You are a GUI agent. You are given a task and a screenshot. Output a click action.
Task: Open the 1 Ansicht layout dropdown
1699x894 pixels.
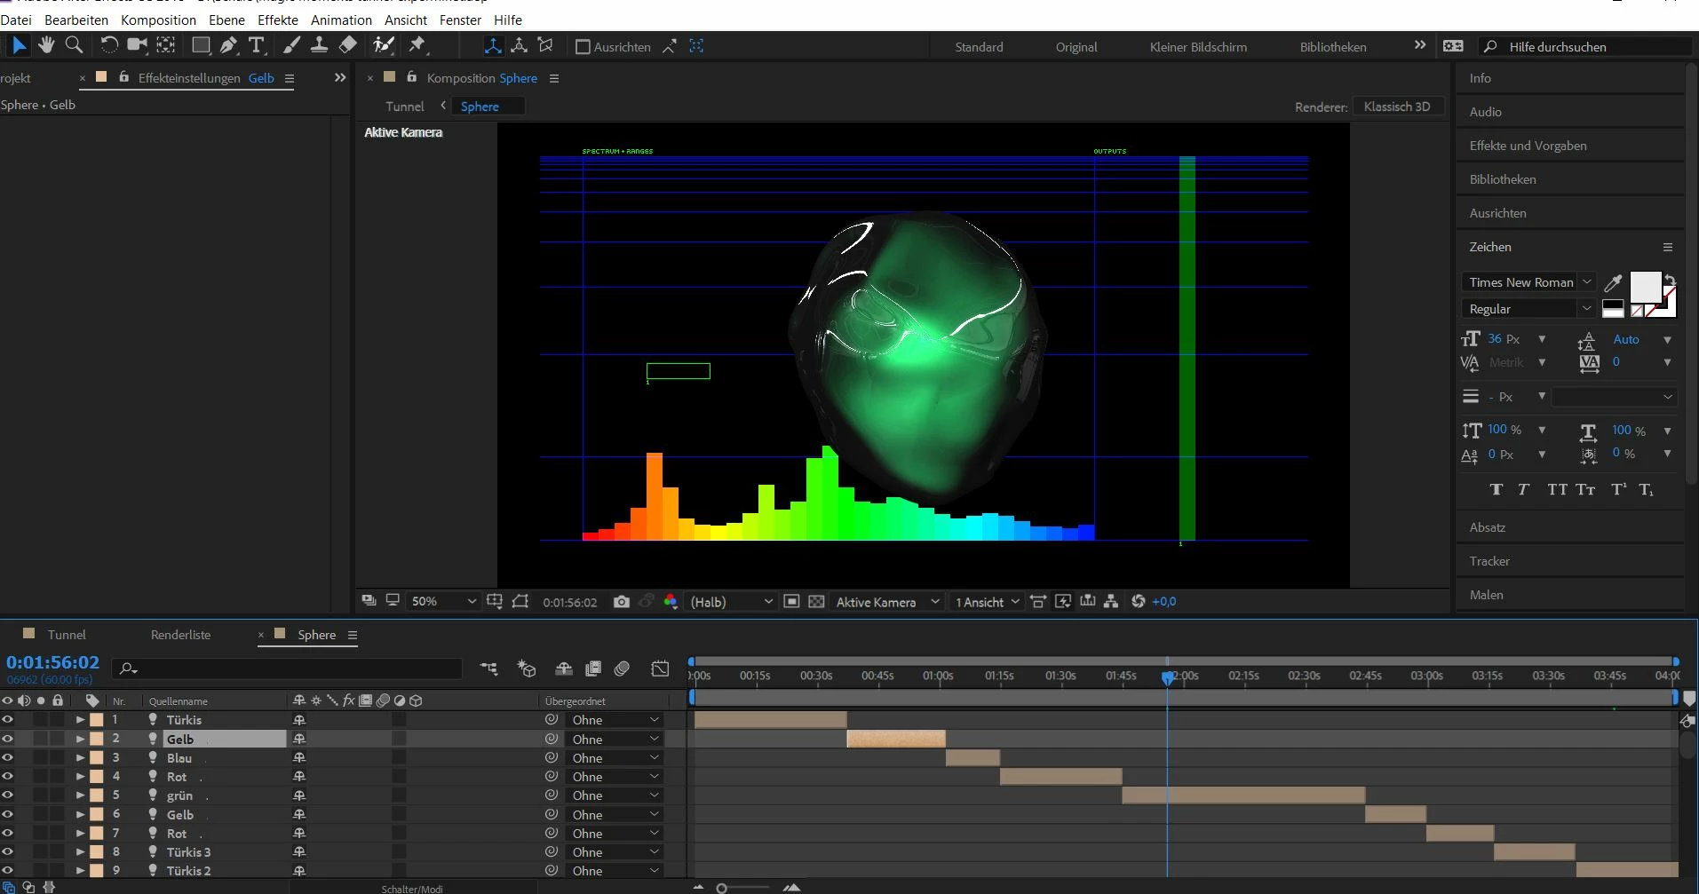click(x=987, y=602)
